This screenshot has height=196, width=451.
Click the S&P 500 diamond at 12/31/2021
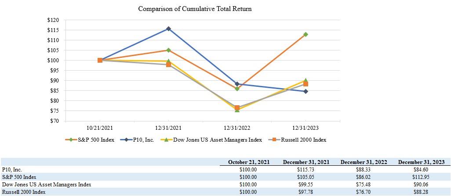tap(168, 50)
